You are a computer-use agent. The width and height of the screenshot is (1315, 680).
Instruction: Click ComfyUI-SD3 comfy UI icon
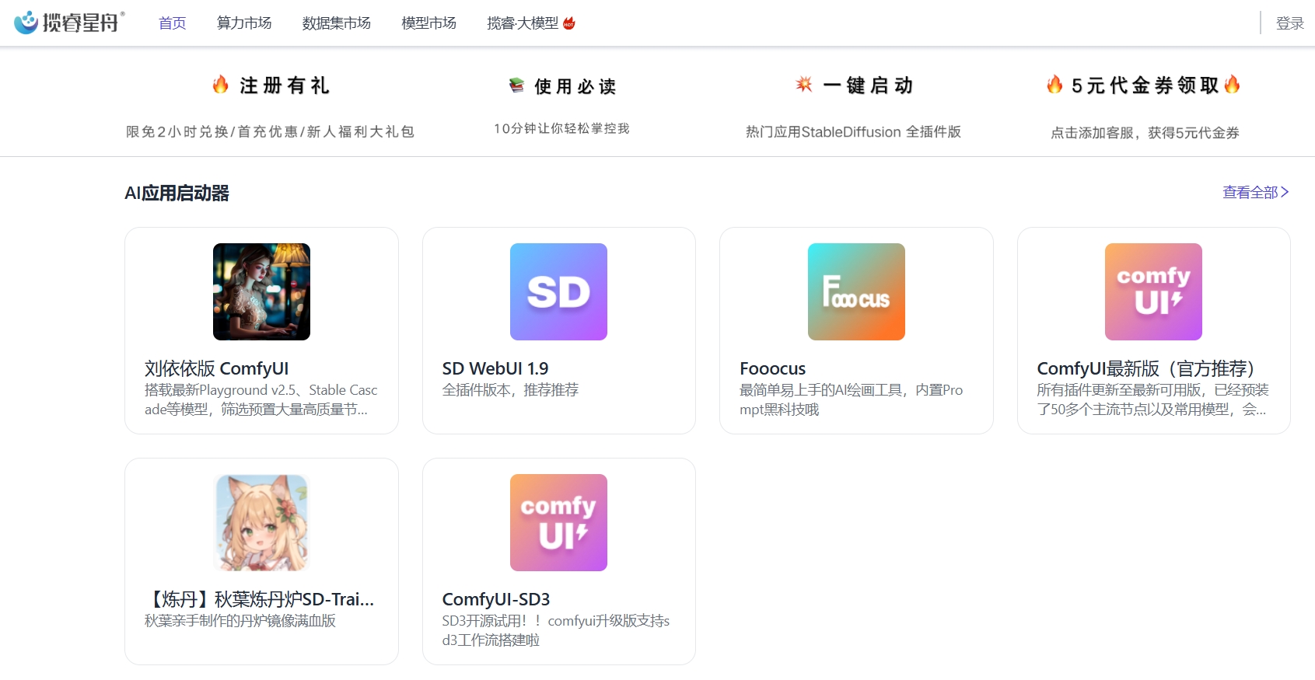558,522
